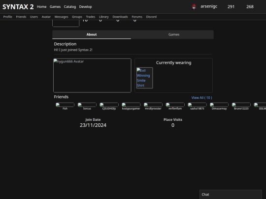Click the nygun666 Avatar image

[92, 76]
